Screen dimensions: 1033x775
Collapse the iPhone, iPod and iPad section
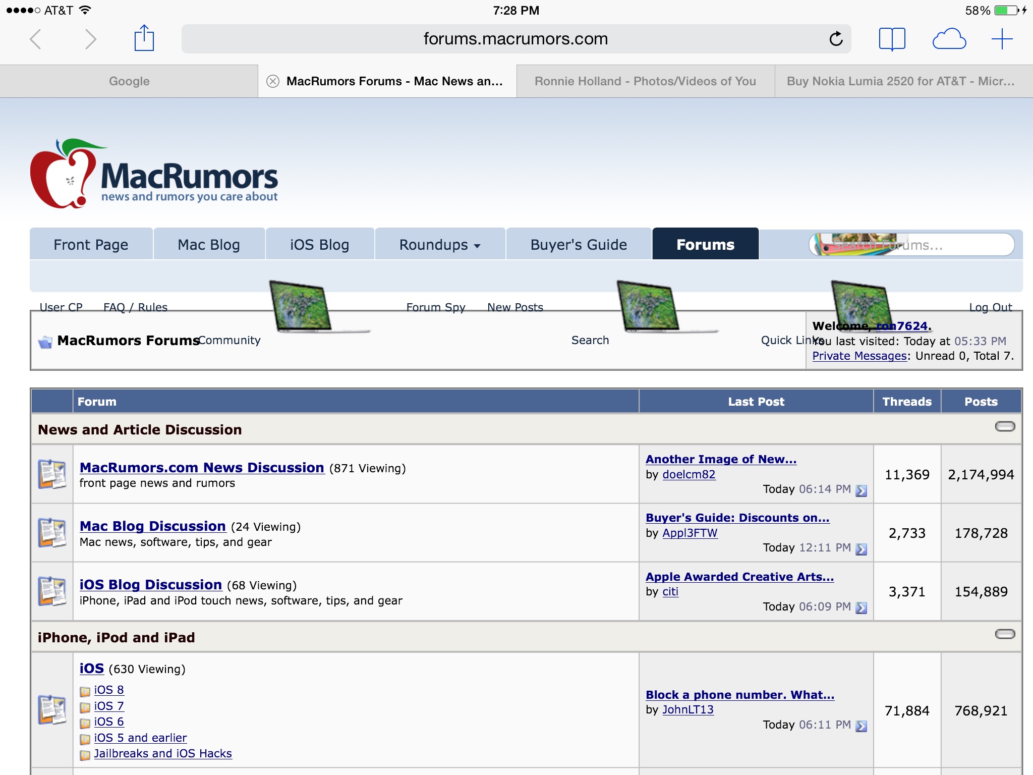1004,634
